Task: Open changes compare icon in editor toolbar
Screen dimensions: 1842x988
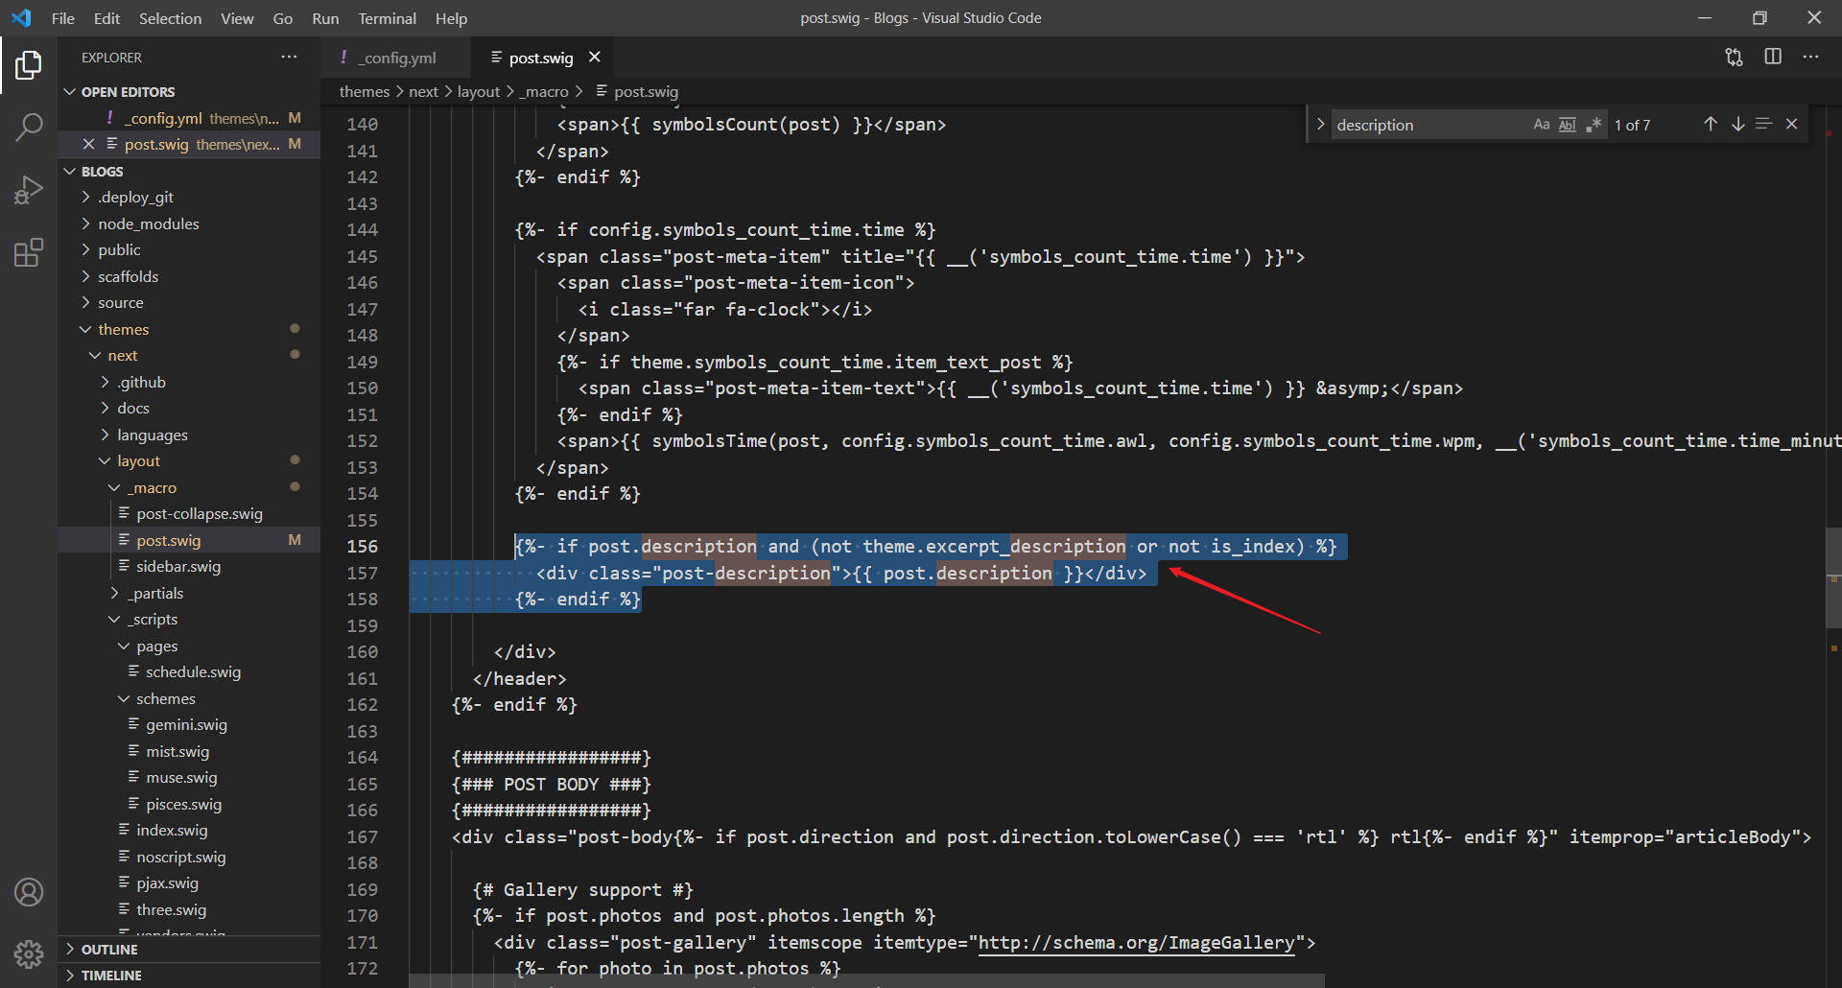Action: (x=1734, y=58)
